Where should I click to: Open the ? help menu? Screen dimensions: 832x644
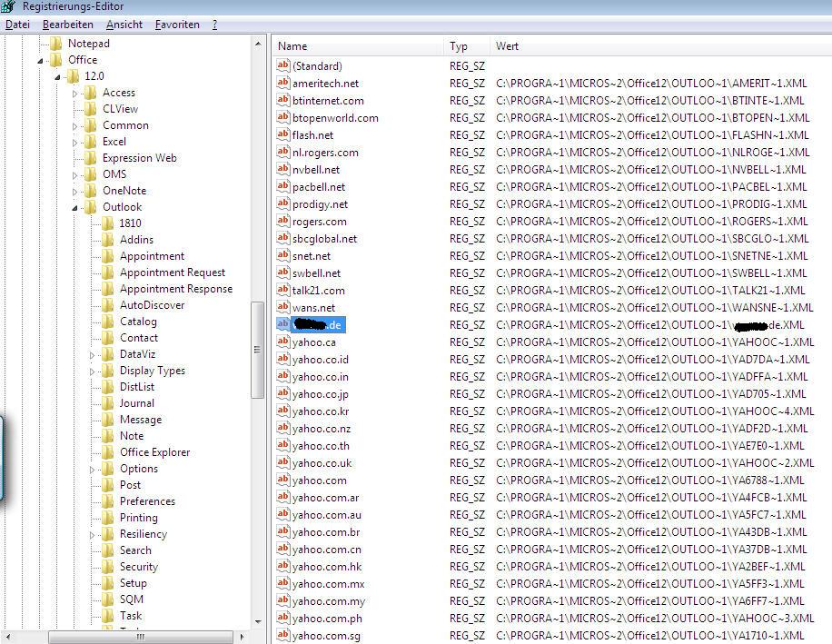point(214,25)
